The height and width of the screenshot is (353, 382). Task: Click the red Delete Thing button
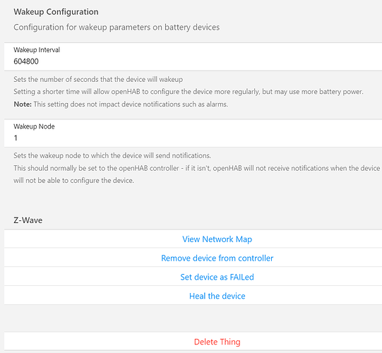(217, 342)
